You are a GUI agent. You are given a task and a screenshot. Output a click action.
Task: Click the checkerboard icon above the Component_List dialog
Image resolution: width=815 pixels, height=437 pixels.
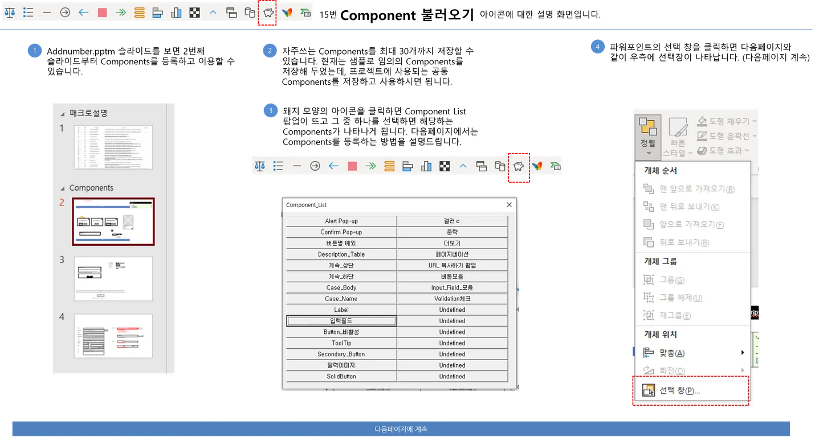[x=445, y=166]
